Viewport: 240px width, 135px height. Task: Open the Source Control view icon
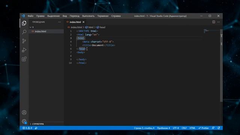[24, 41]
